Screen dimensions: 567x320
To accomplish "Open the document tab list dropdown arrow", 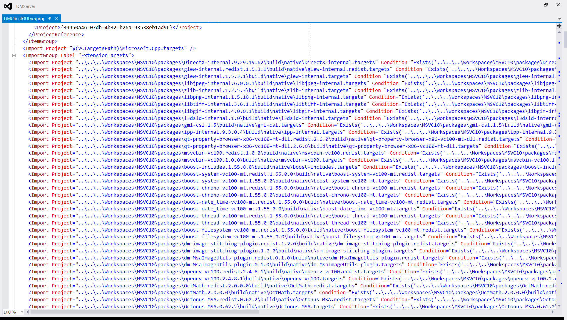I will pos(559,19).
